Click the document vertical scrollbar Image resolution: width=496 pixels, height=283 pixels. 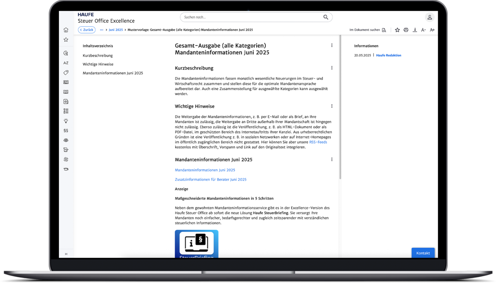tap(340, 107)
